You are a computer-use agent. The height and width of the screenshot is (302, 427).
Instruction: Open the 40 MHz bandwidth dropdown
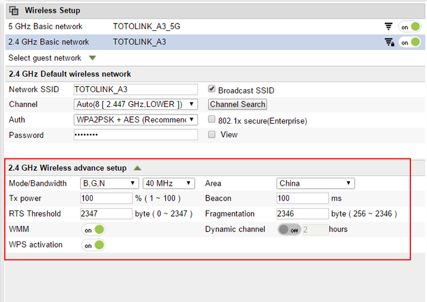[x=169, y=183]
